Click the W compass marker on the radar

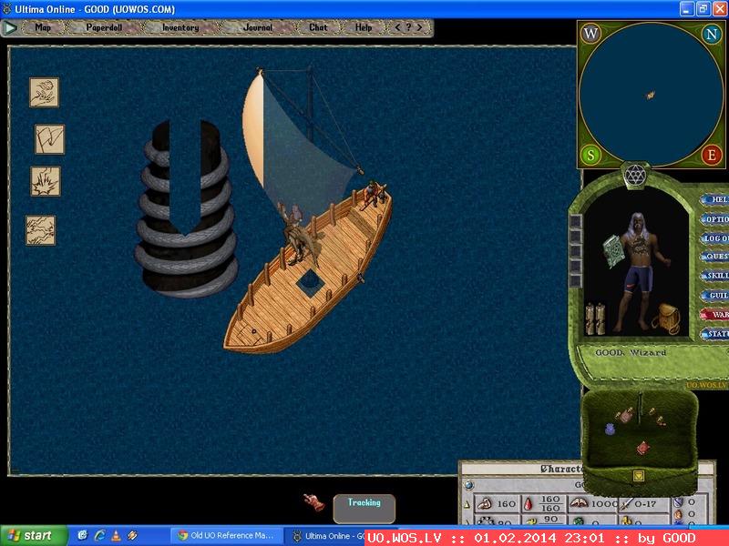coord(590,34)
